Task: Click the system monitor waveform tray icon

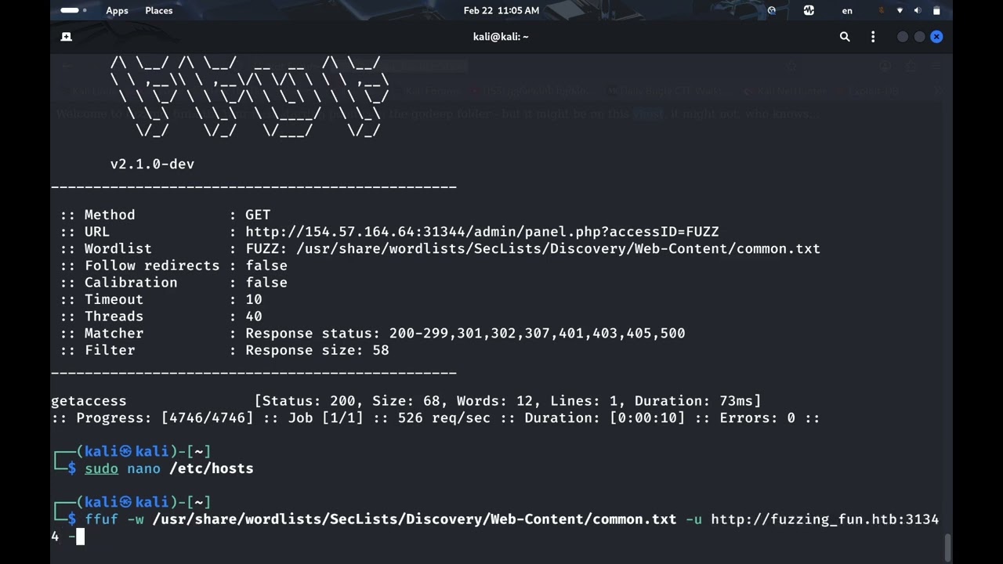Action: [x=809, y=10]
